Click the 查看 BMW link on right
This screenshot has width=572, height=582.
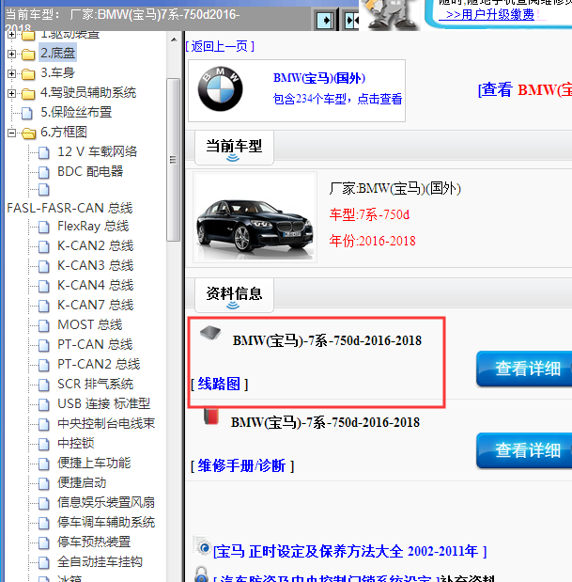pos(524,89)
